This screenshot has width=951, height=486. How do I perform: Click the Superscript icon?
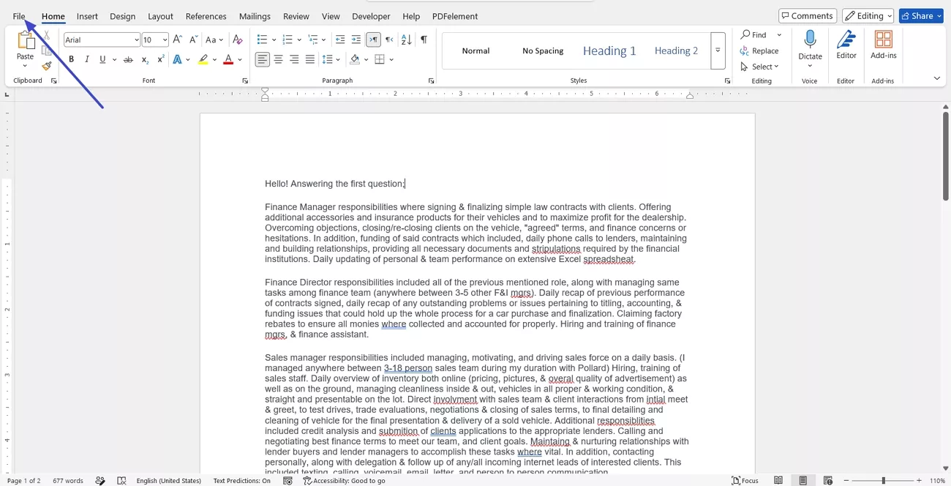click(160, 59)
